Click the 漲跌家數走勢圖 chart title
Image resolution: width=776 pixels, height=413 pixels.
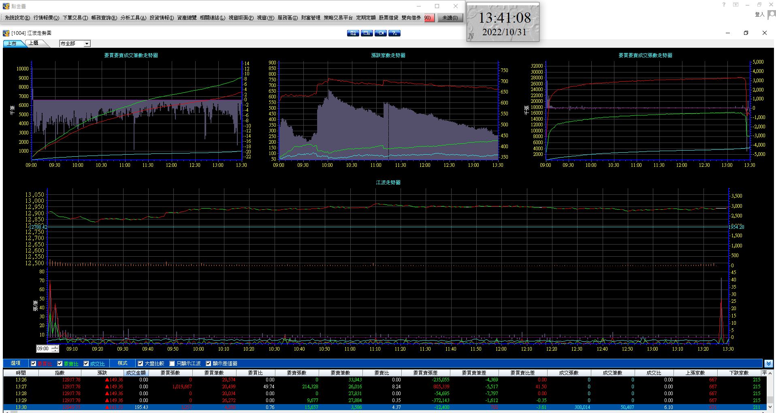pos(388,55)
